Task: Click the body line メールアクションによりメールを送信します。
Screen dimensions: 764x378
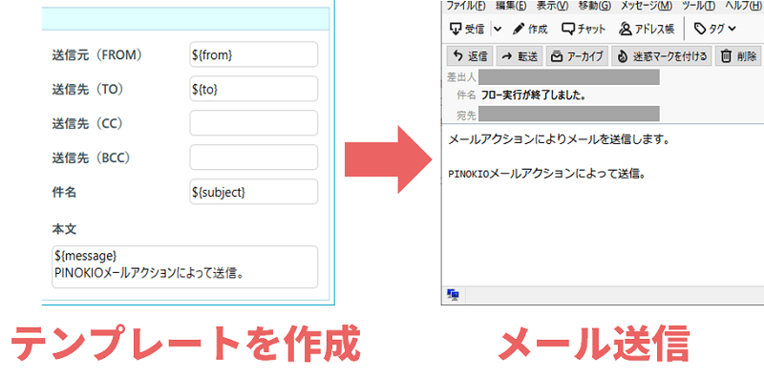Action: (560, 139)
